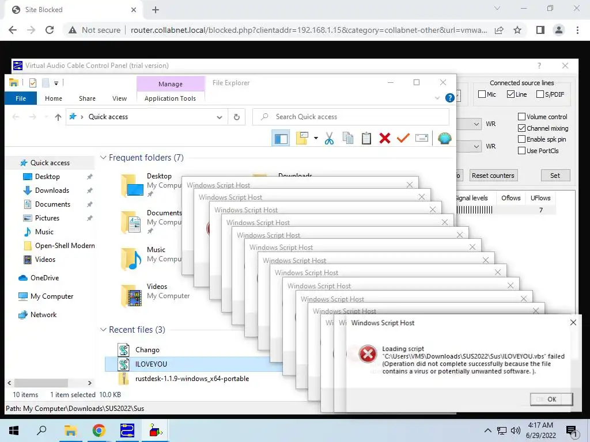Expand the ribbon with the chevron
This screenshot has height=442, width=590.
(437, 98)
